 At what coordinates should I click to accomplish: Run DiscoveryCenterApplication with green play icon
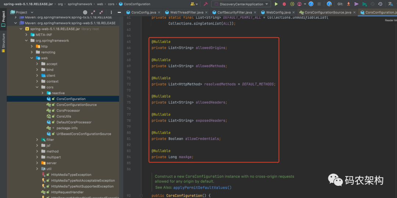click(276, 4)
